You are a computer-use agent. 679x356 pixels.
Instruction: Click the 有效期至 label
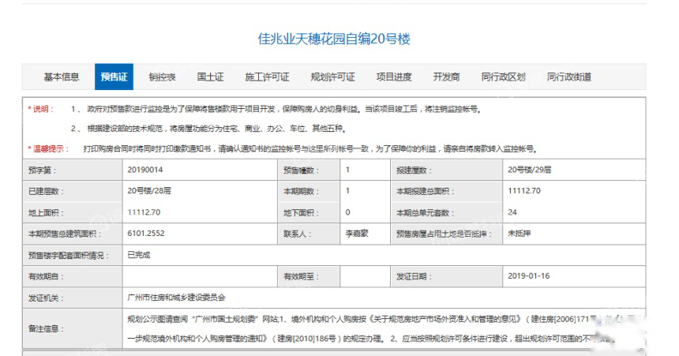tap(301, 276)
